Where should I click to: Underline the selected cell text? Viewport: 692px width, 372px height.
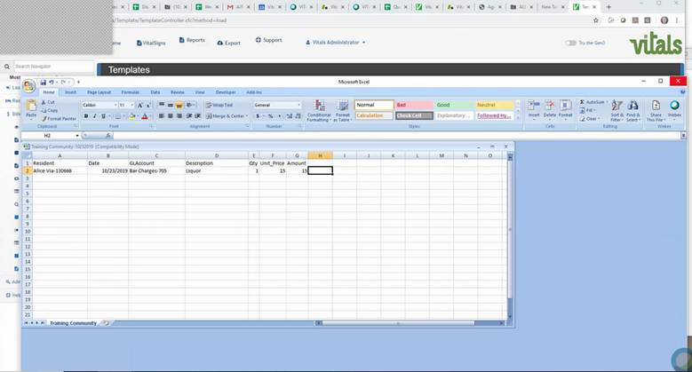(103, 116)
